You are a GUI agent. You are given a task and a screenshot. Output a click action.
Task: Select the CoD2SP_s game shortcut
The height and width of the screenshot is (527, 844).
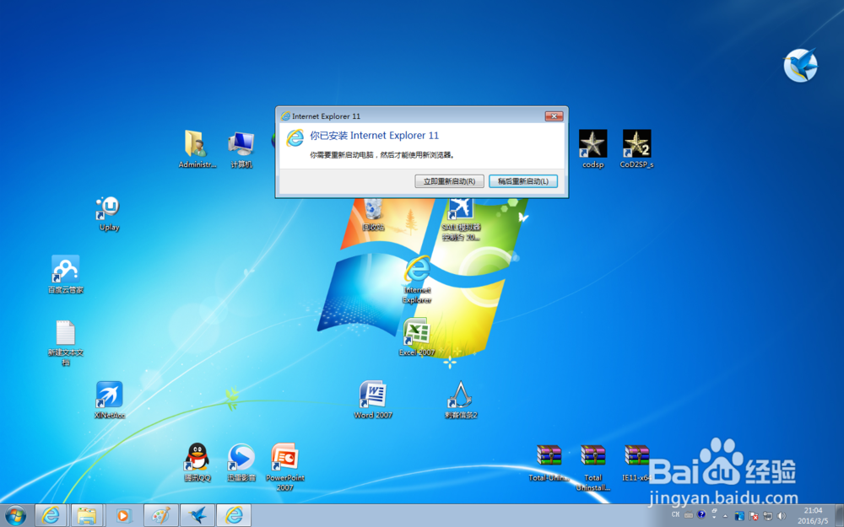click(x=636, y=149)
